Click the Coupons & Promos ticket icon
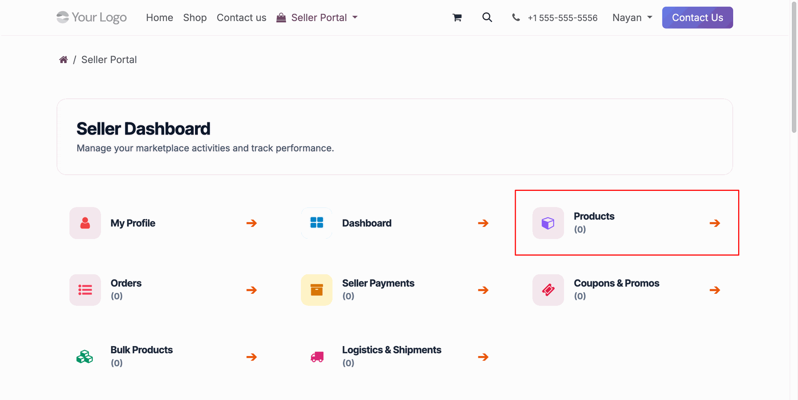 click(x=548, y=290)
